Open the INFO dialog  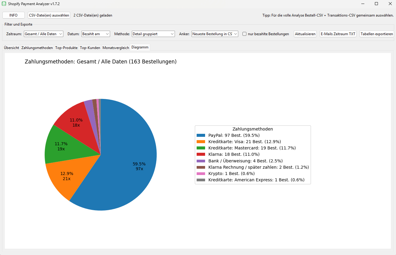[x=14, y=15]
